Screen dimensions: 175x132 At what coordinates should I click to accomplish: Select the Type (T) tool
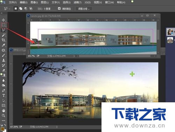click(x=3, y=95)
